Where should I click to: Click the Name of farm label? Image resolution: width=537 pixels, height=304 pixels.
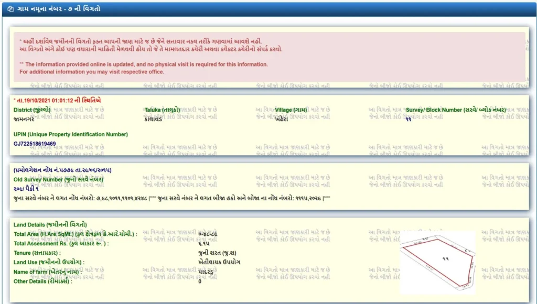[48, 272]
